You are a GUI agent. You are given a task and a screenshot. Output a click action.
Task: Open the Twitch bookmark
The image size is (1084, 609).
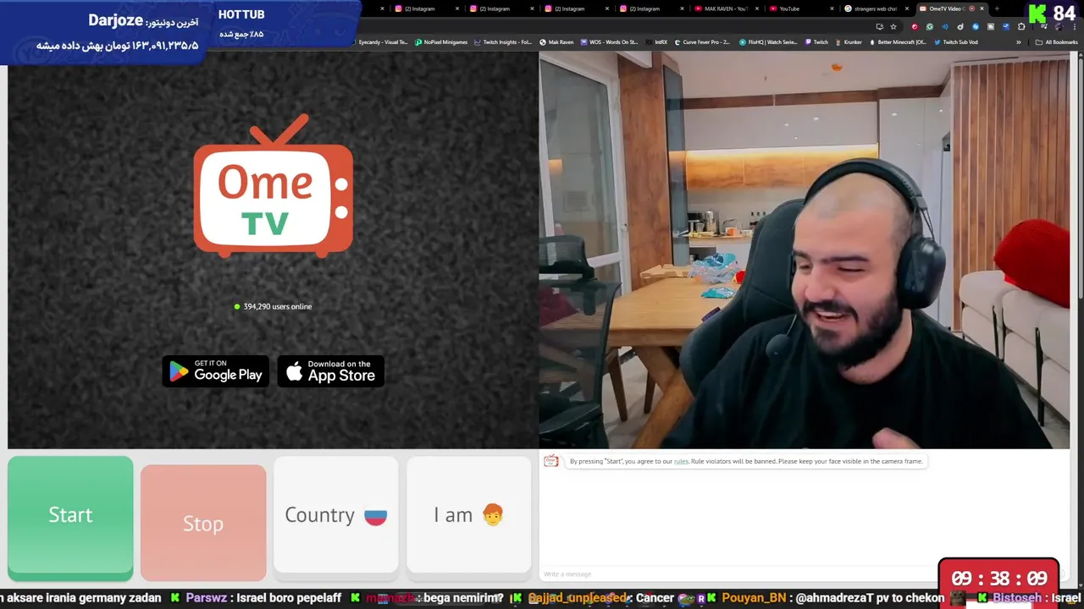click(x=816, y=42)
